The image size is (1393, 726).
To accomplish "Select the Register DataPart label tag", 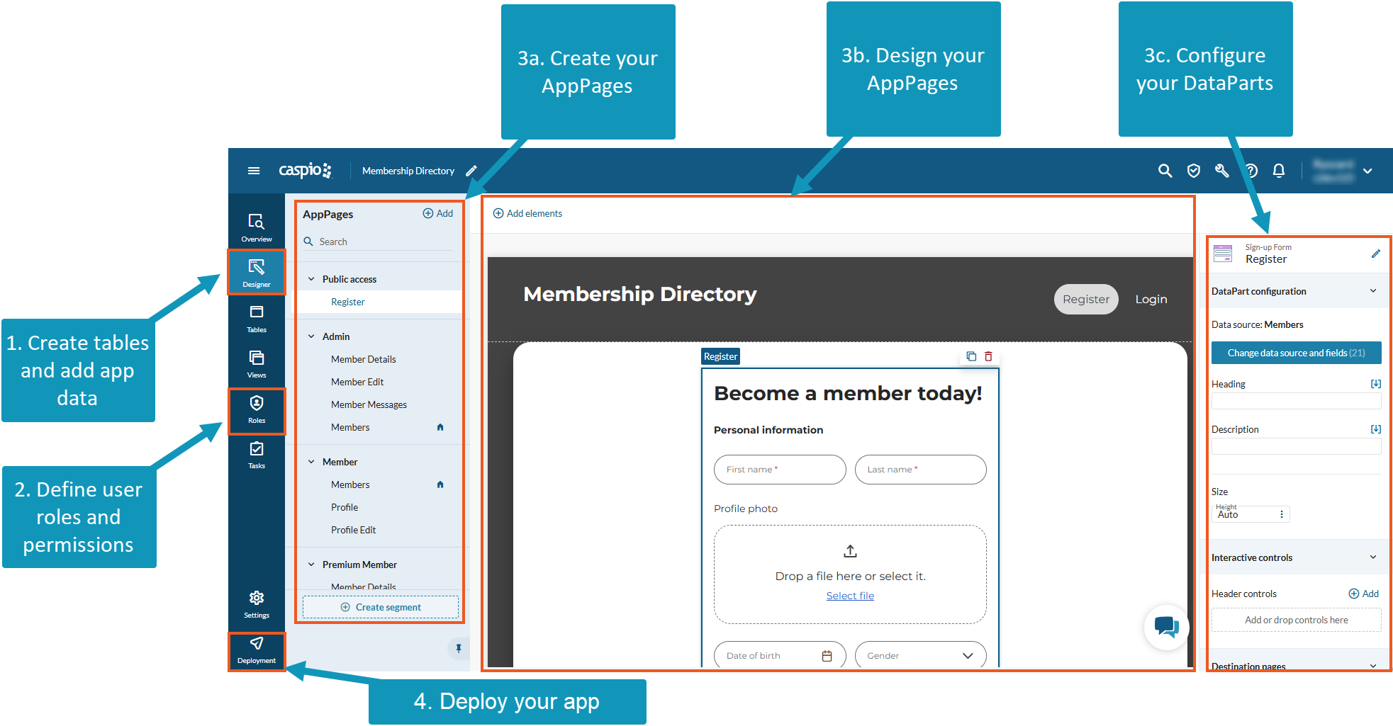I will 720,356.
